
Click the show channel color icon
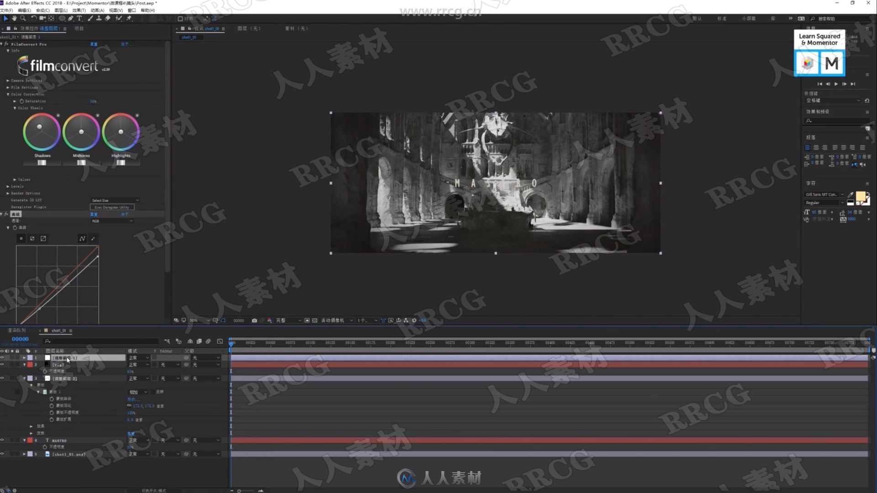pyautogui.click(x=269, y=320)
